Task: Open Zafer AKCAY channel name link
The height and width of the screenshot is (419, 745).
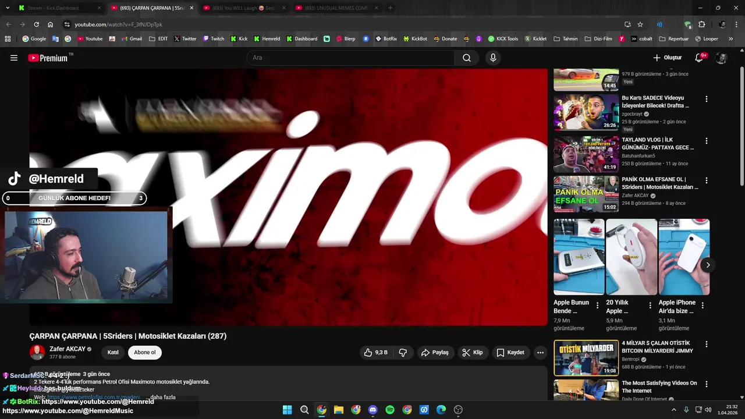Action: (68, 349)
